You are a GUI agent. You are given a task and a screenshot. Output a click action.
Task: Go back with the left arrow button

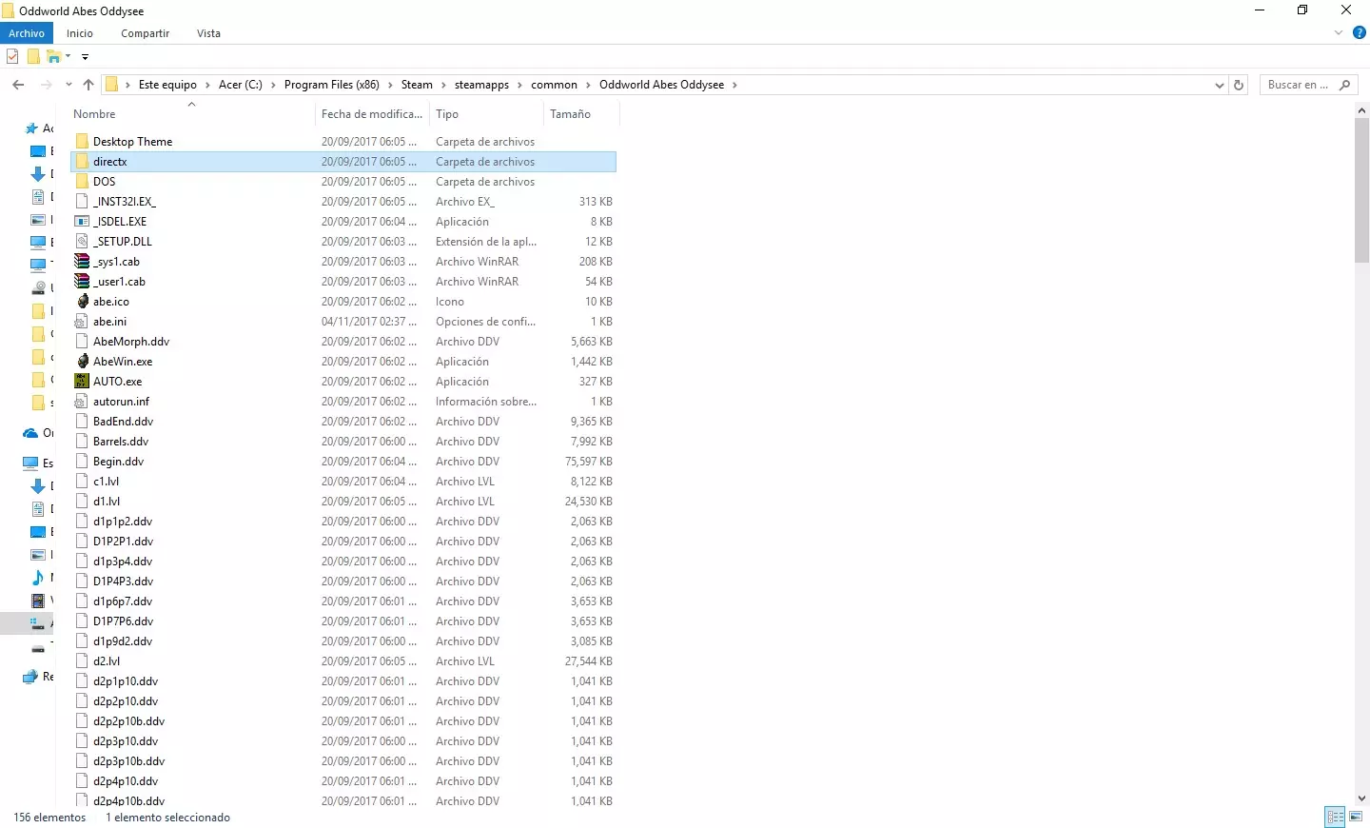[18, 85]
